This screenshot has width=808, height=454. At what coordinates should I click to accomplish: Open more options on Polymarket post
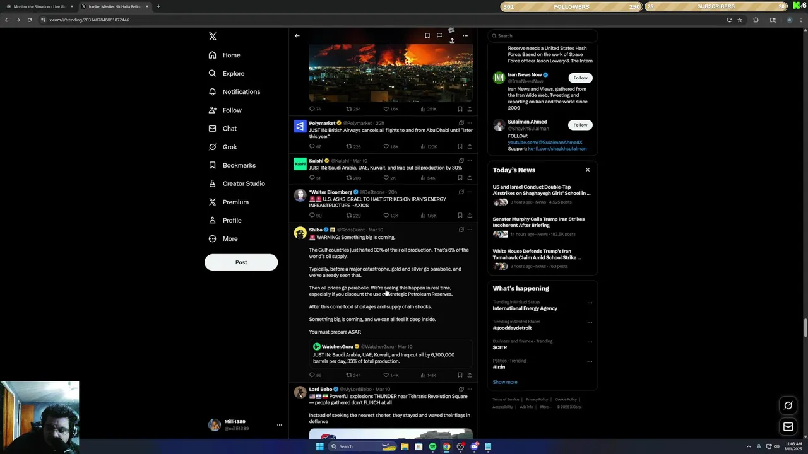470,123
